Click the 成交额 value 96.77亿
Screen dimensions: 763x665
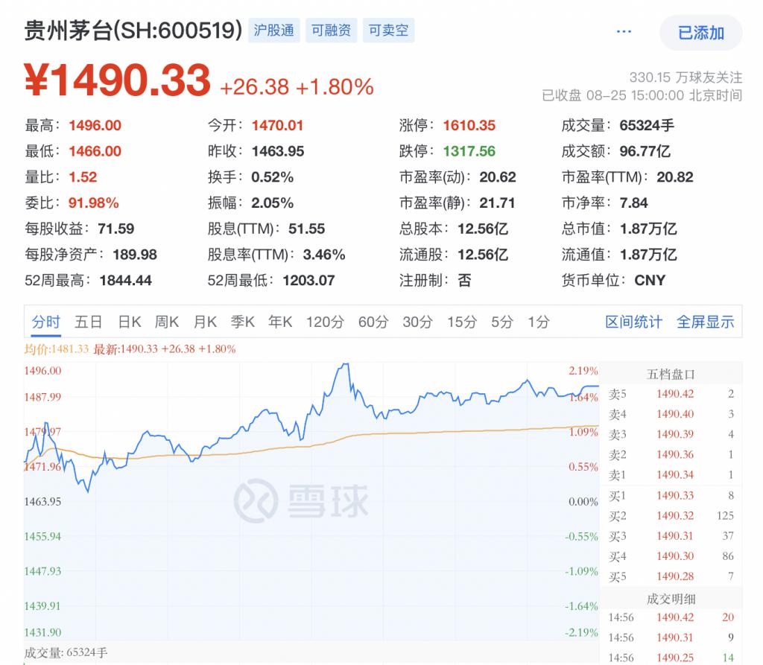(645, 151)
